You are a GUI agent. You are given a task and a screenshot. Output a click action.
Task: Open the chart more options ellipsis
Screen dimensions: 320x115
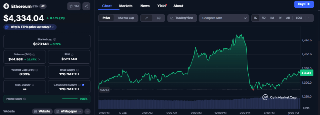[x=310, y=18]
